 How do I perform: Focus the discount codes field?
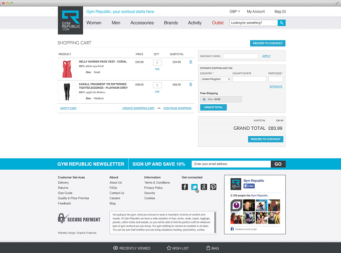241,56
